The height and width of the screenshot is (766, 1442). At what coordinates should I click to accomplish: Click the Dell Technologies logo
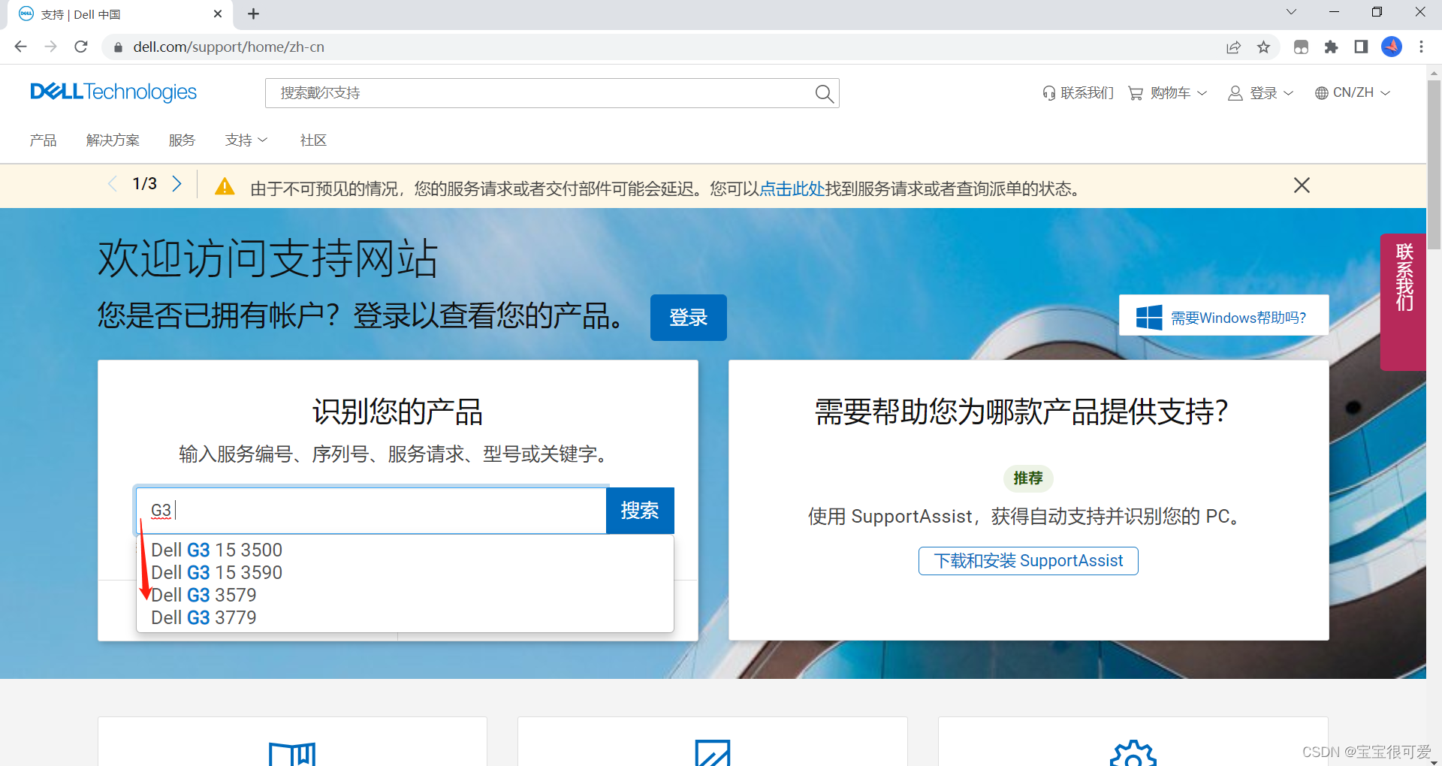(113, 92)
